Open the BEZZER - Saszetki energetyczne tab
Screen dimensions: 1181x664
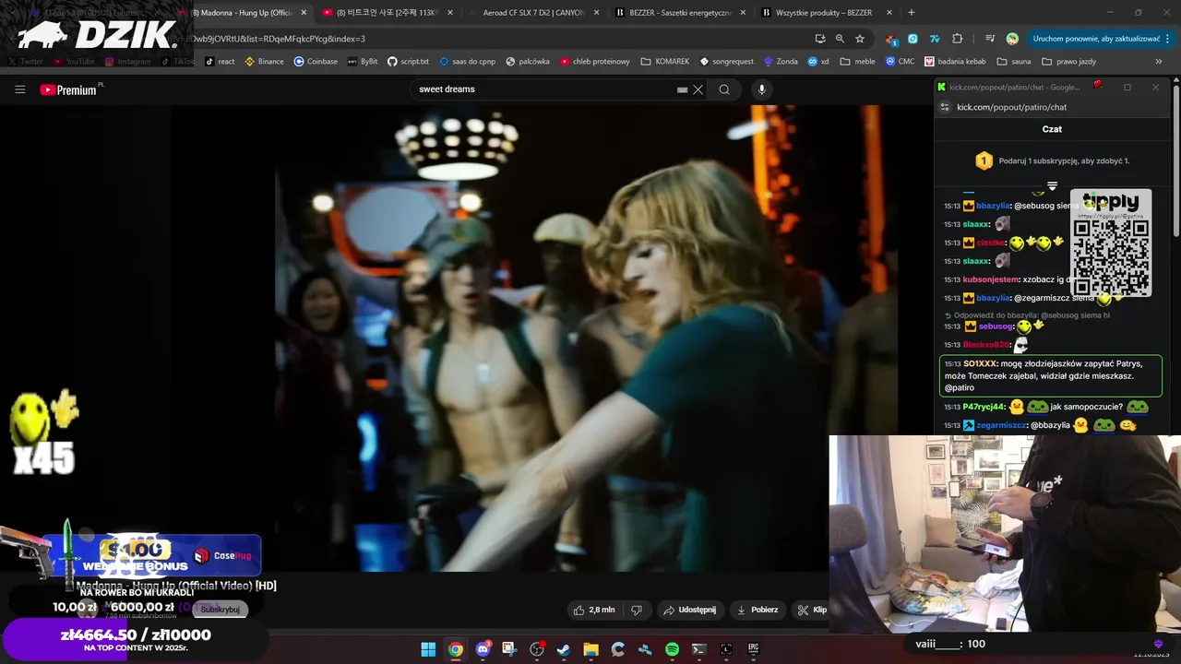click(x=681, y=13)
